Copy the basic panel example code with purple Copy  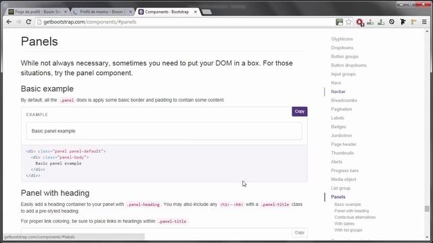pos(300,111)
